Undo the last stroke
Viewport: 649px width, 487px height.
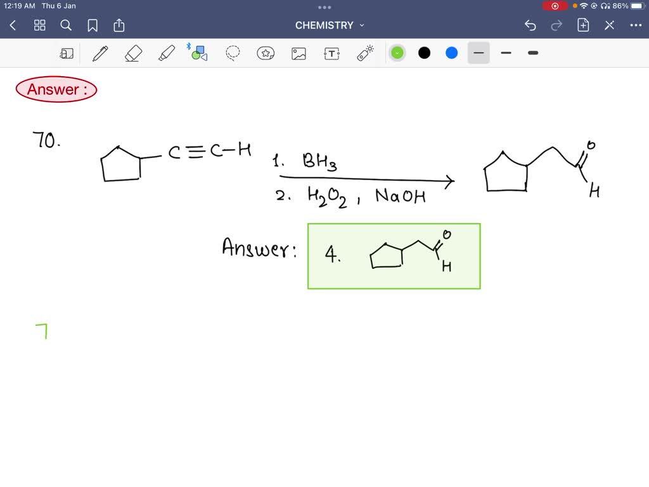point(530,25)
